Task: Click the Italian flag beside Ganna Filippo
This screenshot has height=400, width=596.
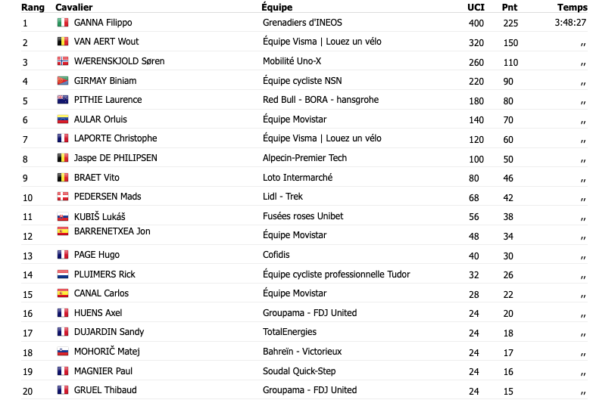Action: 63,23
